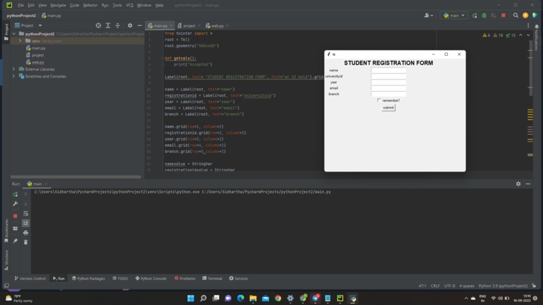Collapse all items in Project panel
This screenshot has width=543, height=305.
click(118, 26)
